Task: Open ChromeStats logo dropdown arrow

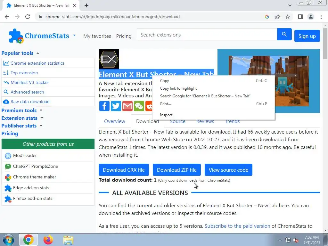Action: (x=74, y=35)
